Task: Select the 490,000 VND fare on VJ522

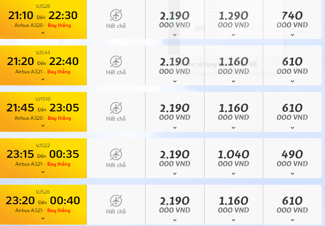Action: tap(292, 158)
